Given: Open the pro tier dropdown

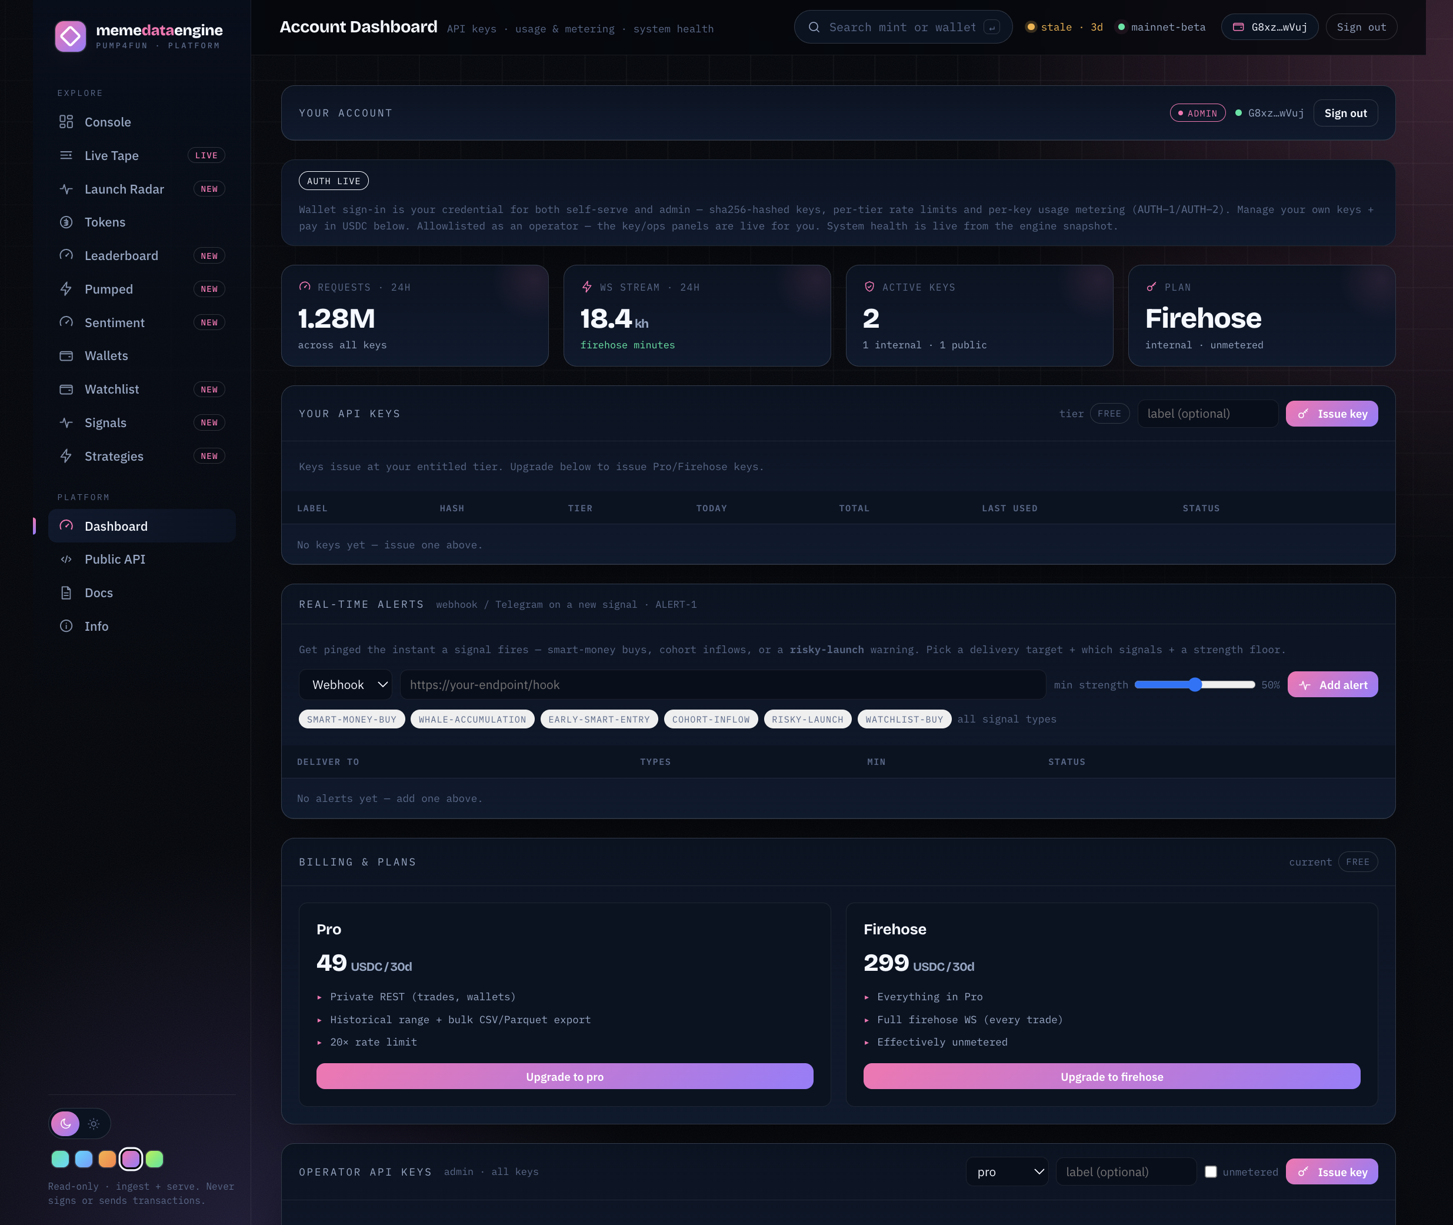Looking at the screenshot, I should click(x=1007, y=1171).
